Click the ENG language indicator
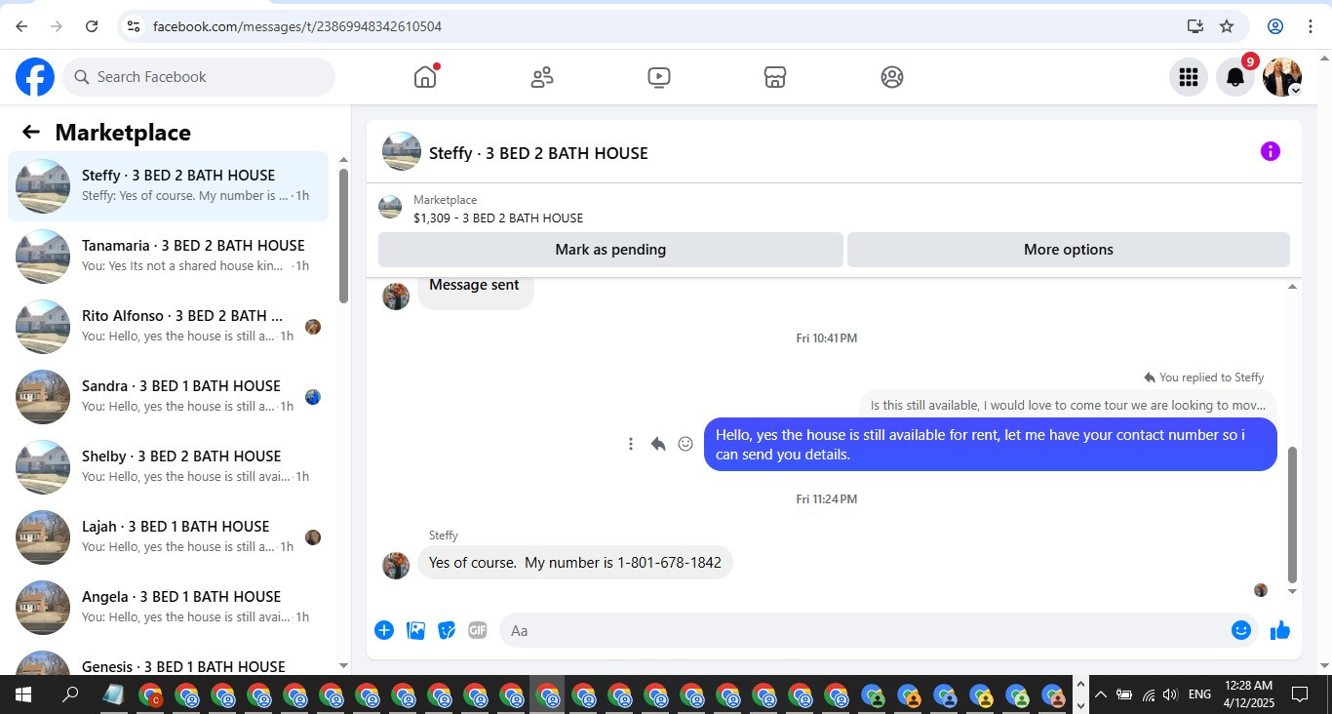The image size is (1332, 714). click(x=1199, y=695)
